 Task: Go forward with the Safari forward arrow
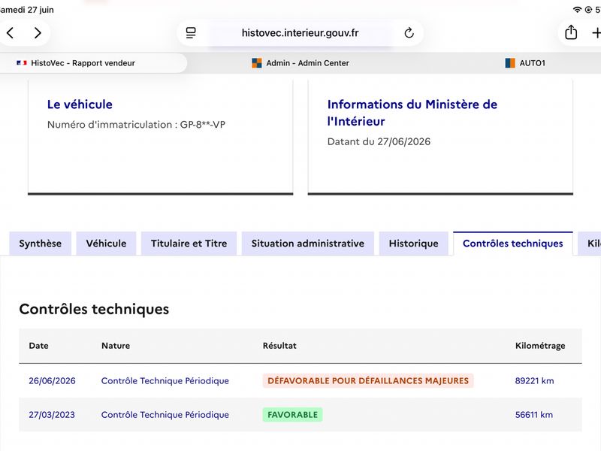point(38,33)
